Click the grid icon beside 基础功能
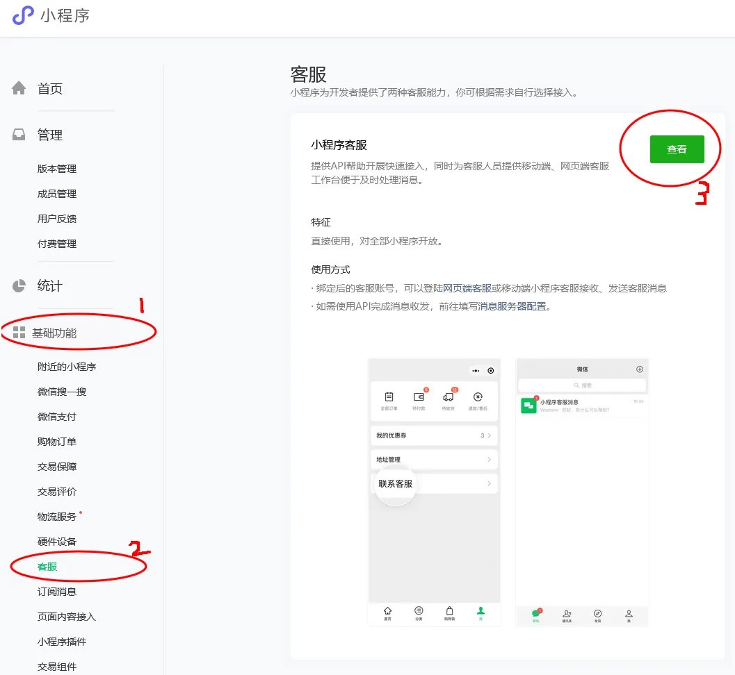 pos(19,333)
